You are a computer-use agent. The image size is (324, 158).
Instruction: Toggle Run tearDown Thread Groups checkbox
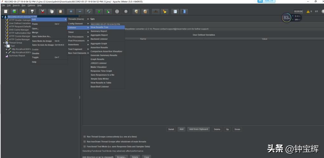[84, 142]
